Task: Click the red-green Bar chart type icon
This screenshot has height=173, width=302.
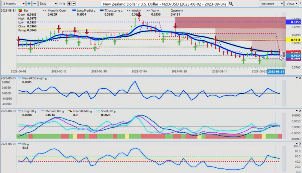Action: pos(20,11)
